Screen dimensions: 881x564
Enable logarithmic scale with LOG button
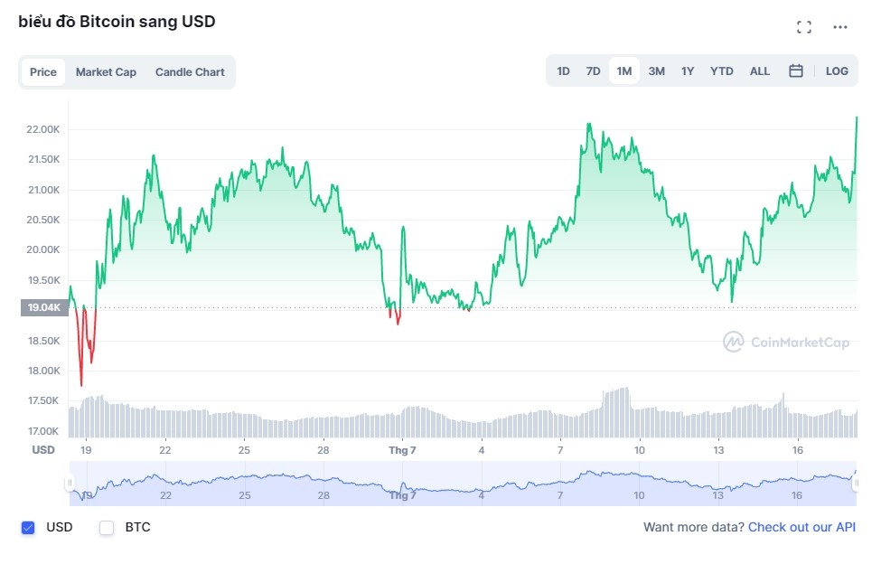coord(836,70)
